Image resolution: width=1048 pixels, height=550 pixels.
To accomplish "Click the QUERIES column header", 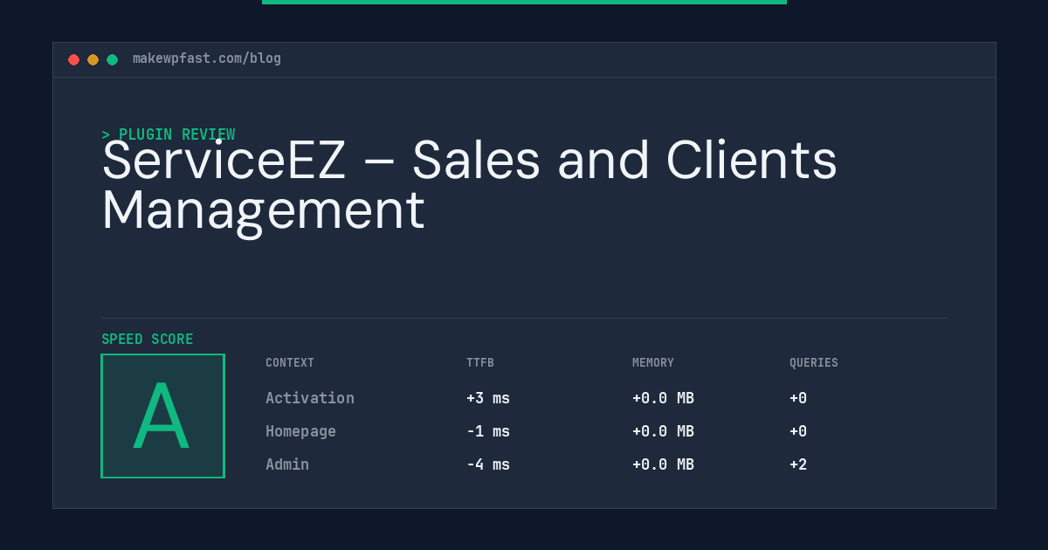I will (x=814, y=363).
